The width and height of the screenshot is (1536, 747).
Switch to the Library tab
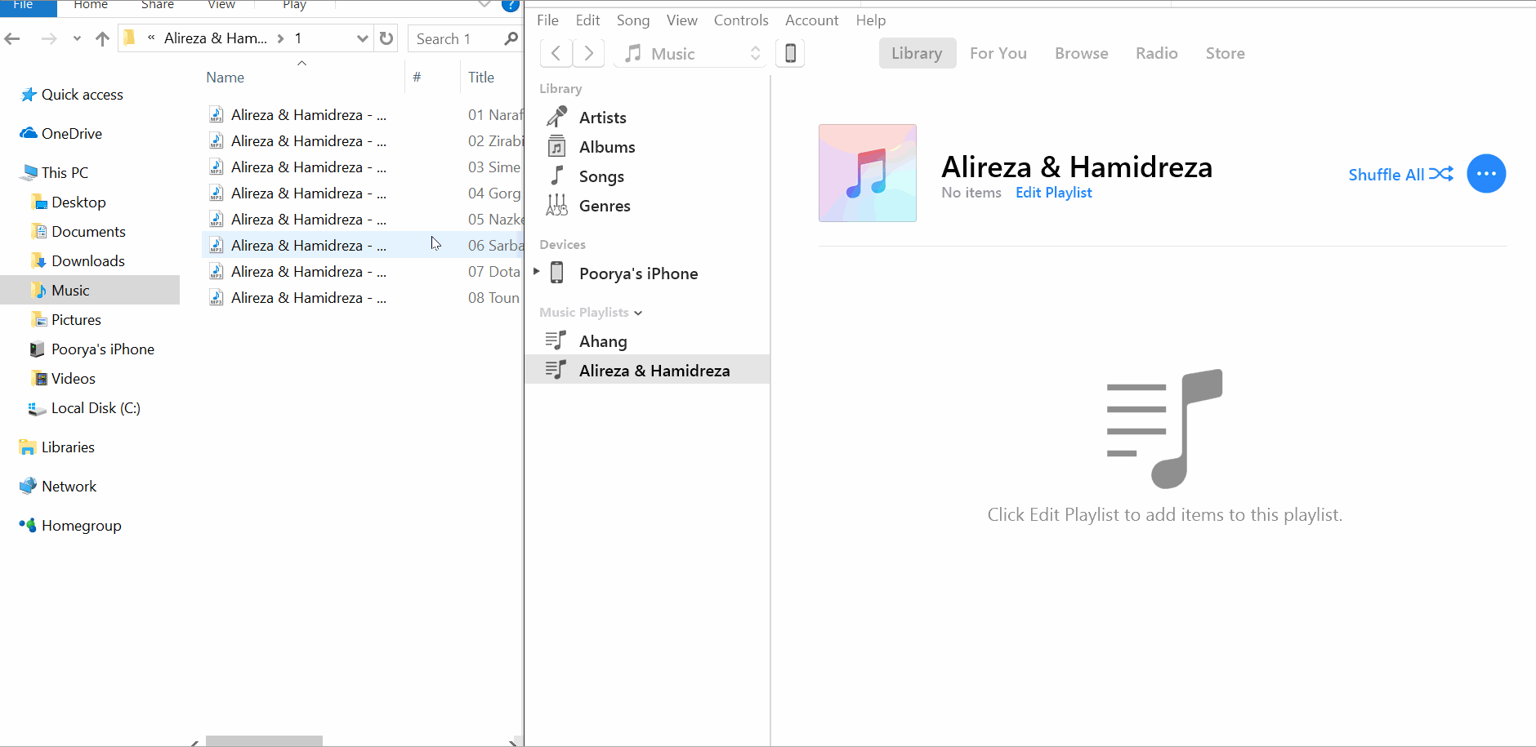pos(917,53)
